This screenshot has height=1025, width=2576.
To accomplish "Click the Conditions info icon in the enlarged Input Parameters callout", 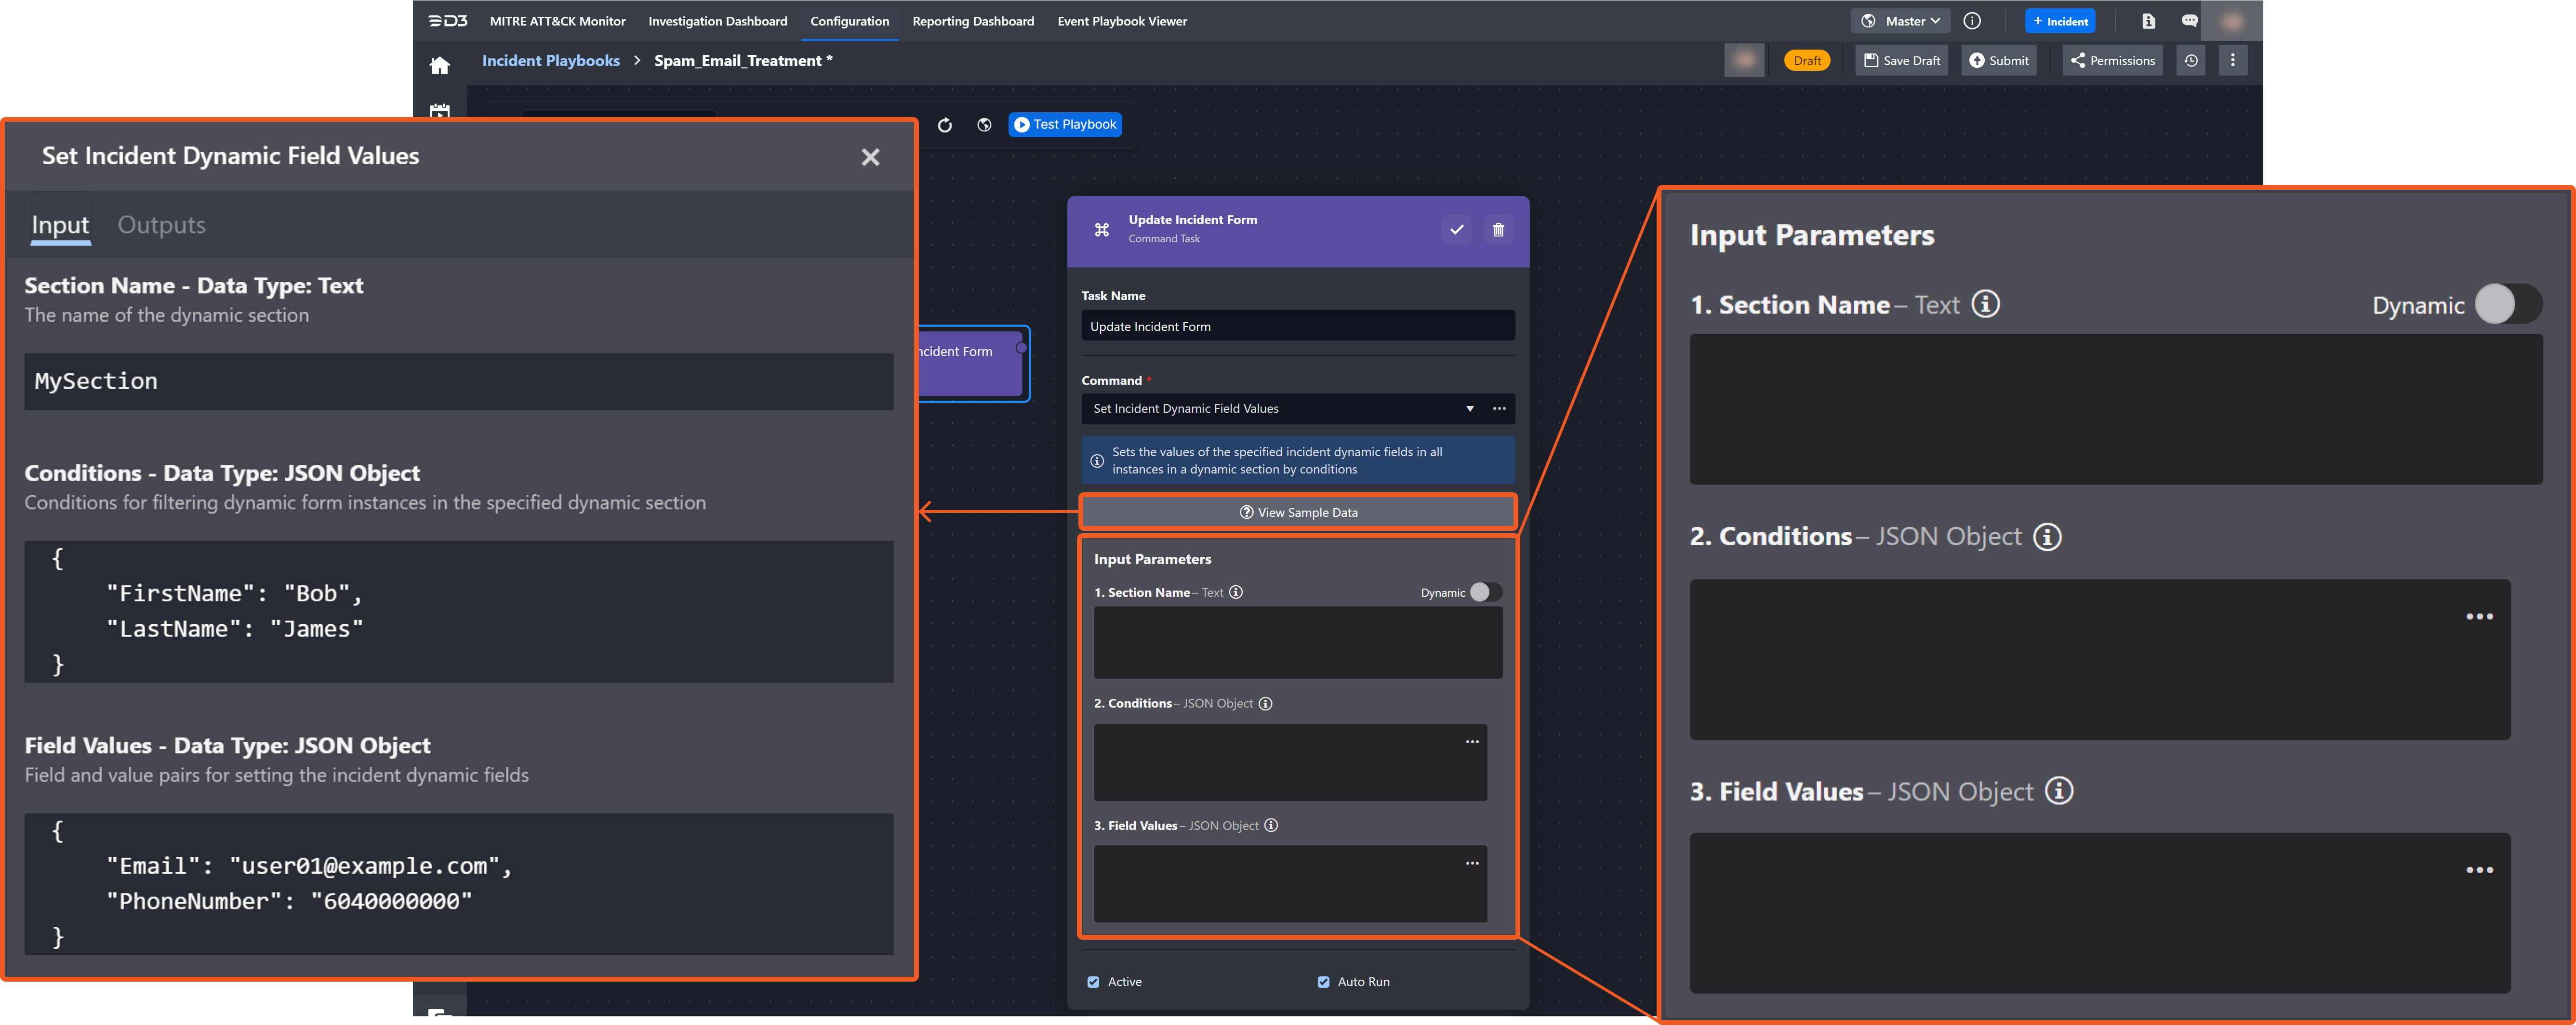I will click(2047, 537).
